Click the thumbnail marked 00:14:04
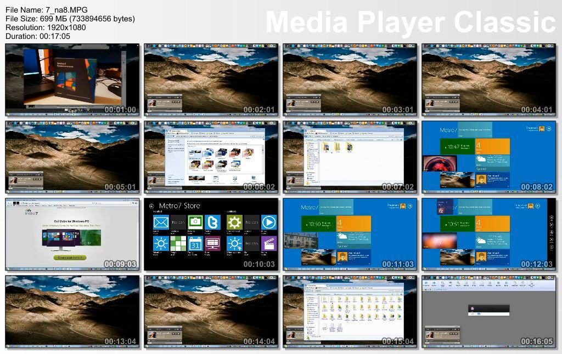This screenshot has height=354, width=562. click(x=211, y=312)
